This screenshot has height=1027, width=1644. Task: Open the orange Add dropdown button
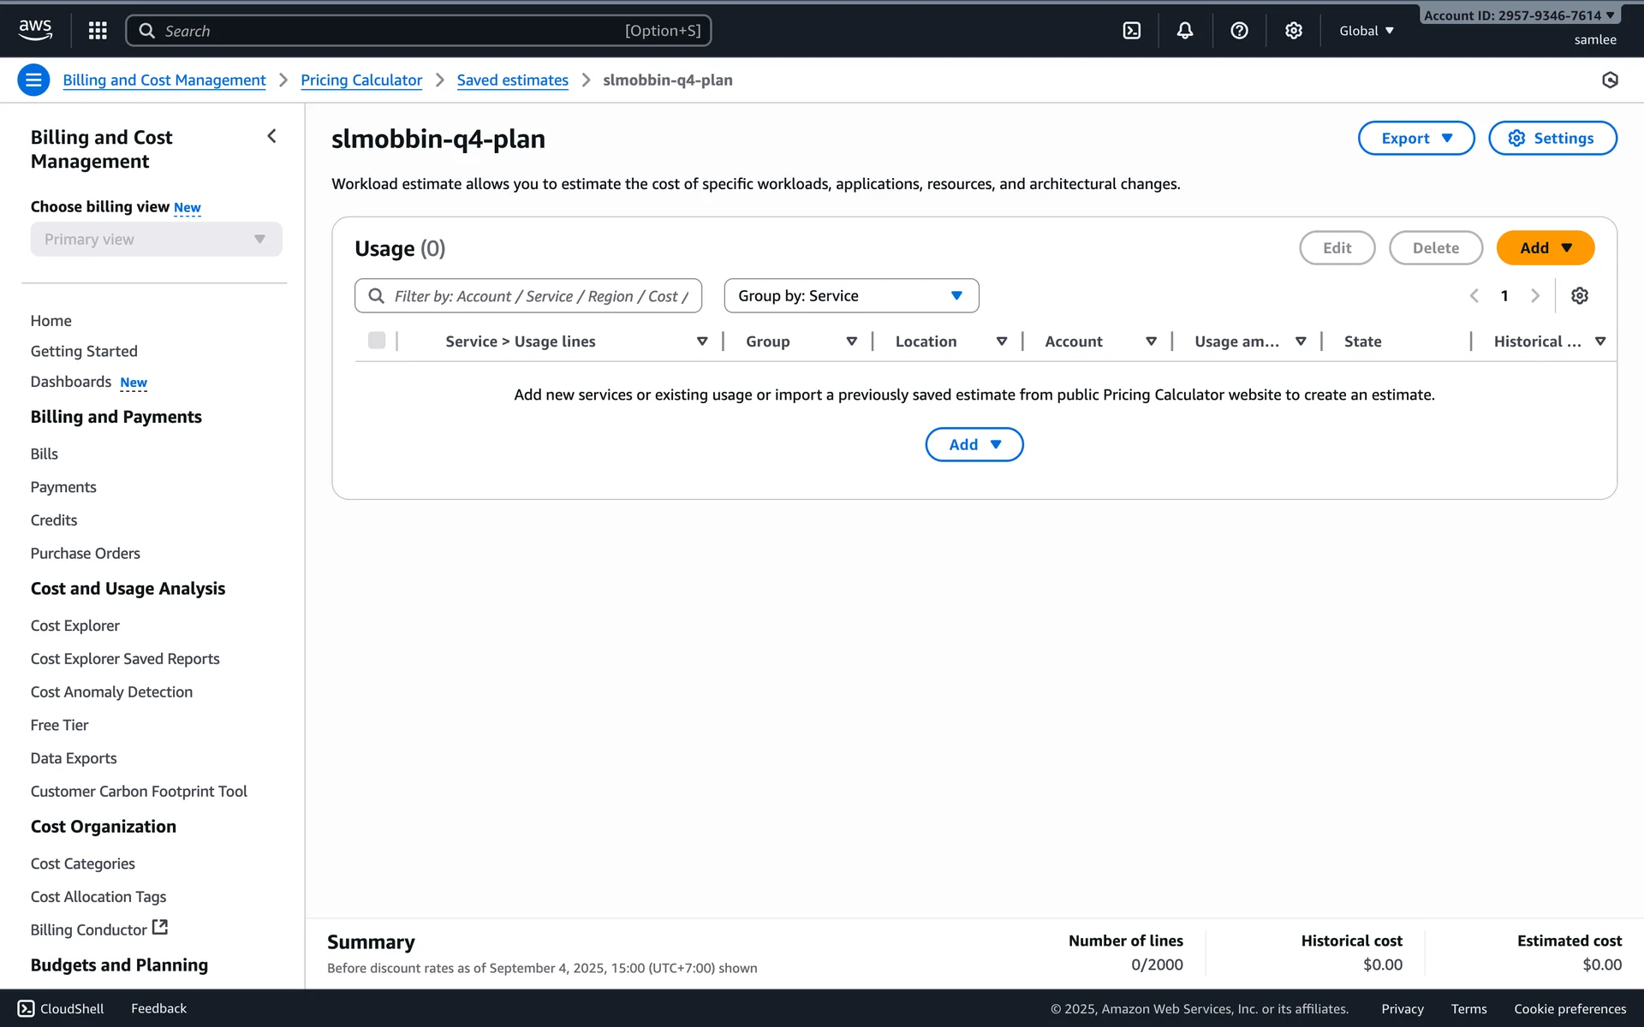1545,248
